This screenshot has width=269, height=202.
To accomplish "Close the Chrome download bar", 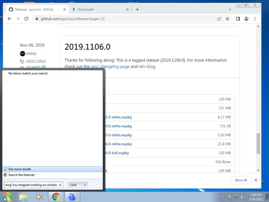I will 256,180.
